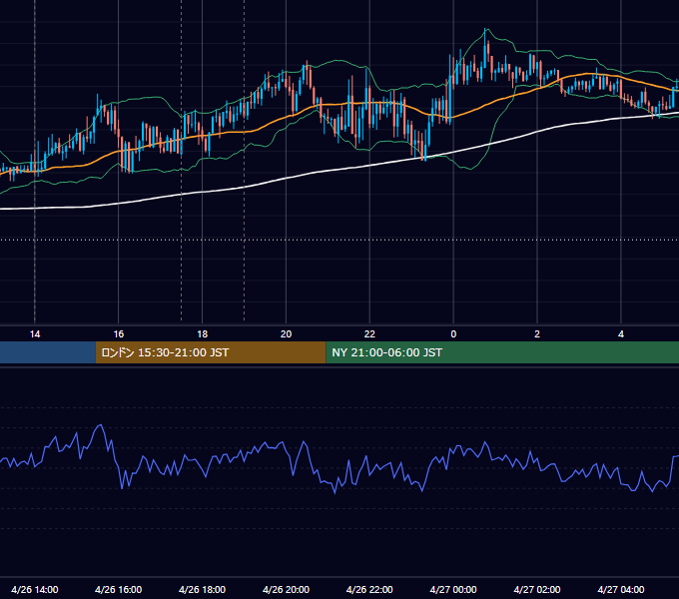Click the 2 hour axis label
The width and height of the screenshot is (679, 599).
point(537,334)
